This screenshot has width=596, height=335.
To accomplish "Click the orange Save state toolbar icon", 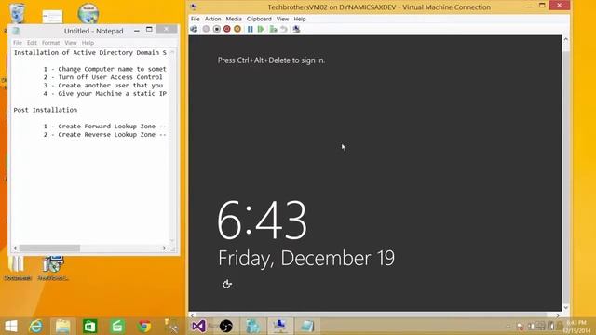I will pos(237,29).
